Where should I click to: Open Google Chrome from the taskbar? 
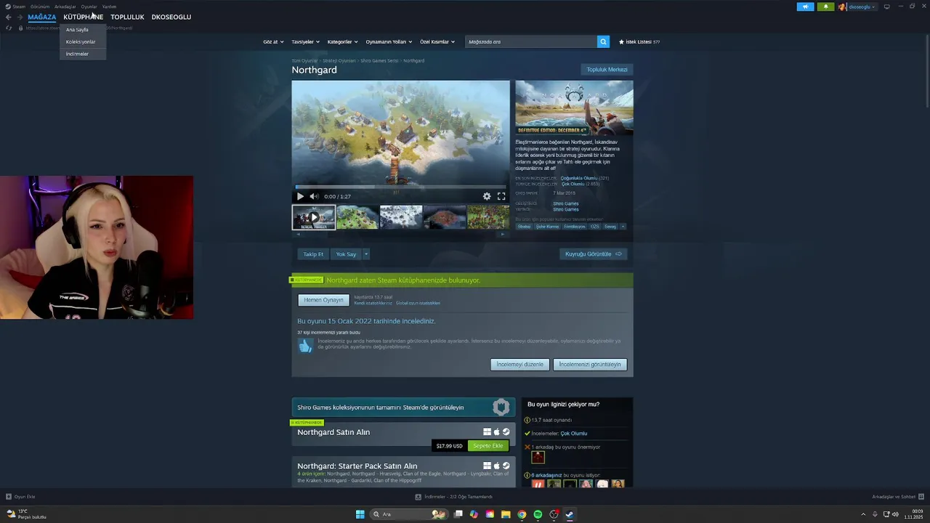click(522, 514)
